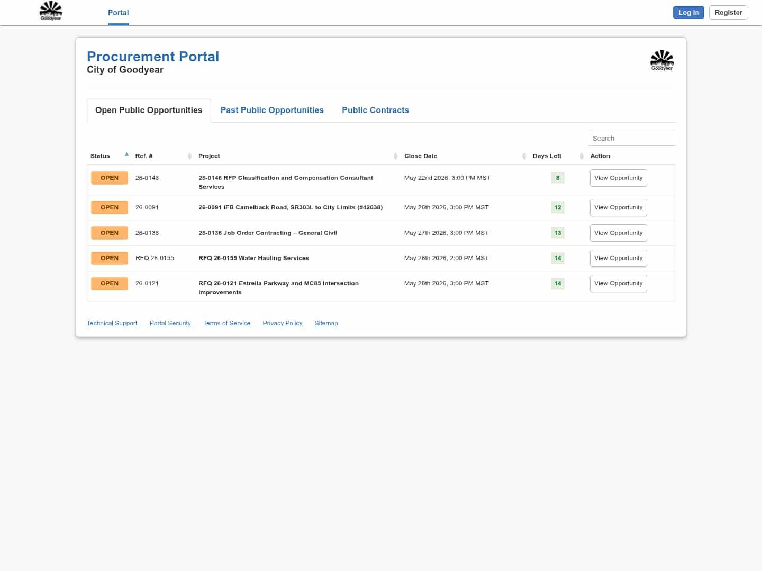Click the Register button

pos(728,13)
